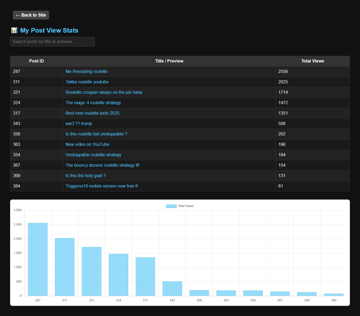Screen dimensions: 360x316
Task: Click the bar chart emoji icon
Action: coord(14,30)
